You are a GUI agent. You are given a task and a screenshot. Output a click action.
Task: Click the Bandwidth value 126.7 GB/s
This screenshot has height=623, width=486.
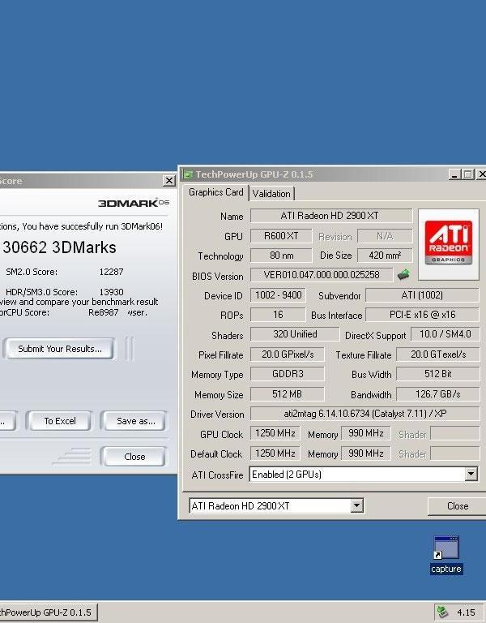click(x=438, y=394)
